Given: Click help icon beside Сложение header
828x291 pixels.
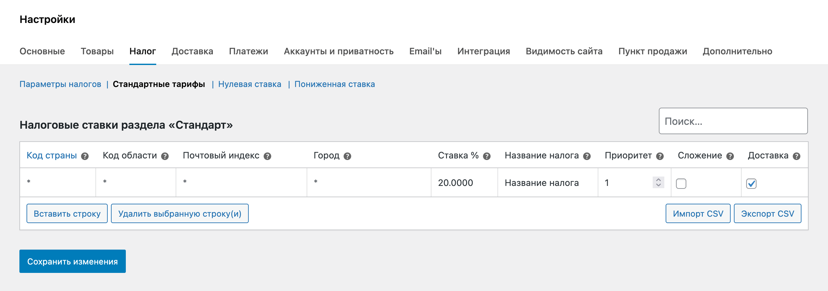Looking at the screenshot, I should click(730, 156).
